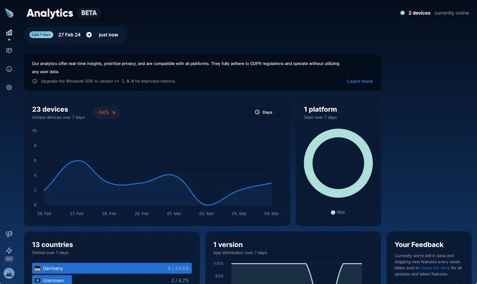The image size is (477, 284).
Task: Click the Germany country progress bar
Action: click(x=112, y=268)
